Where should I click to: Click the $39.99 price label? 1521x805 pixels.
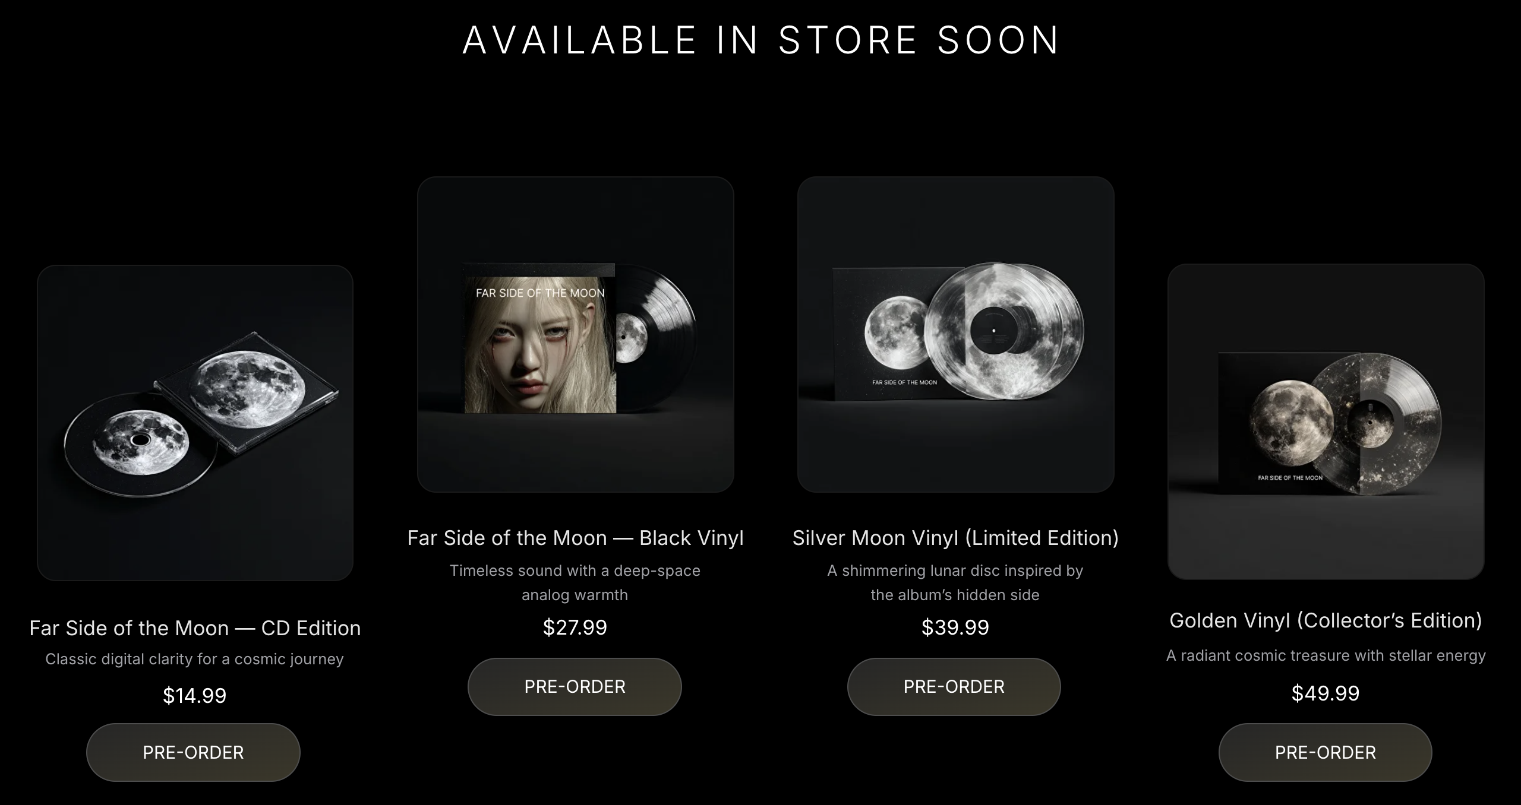(x=955, y=627)
